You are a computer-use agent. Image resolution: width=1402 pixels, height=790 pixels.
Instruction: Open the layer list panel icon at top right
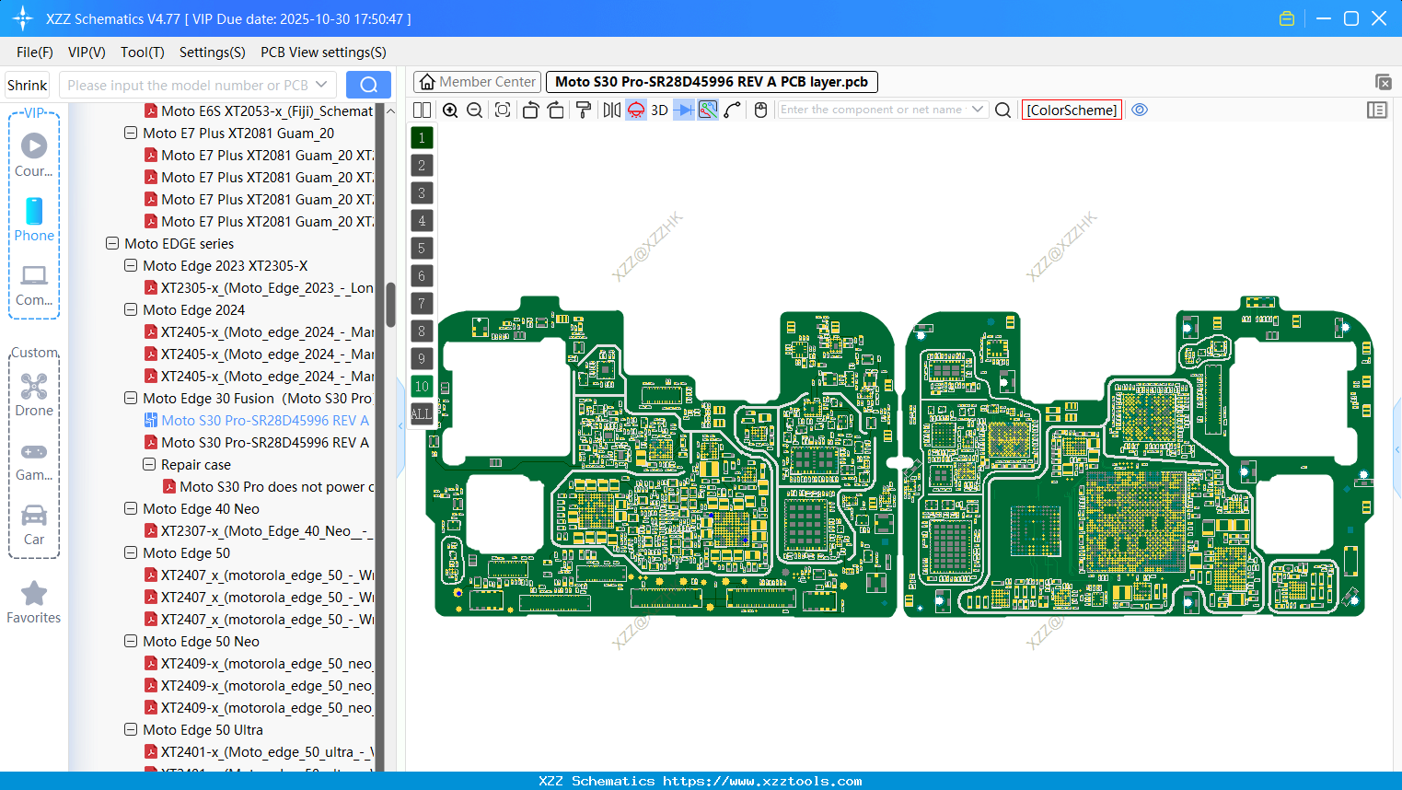[1377, 110]
